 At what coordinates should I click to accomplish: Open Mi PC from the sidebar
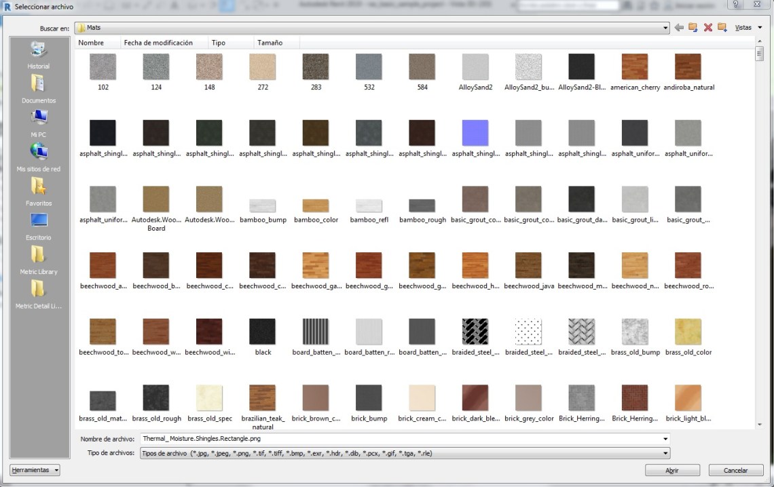(38, 124)
